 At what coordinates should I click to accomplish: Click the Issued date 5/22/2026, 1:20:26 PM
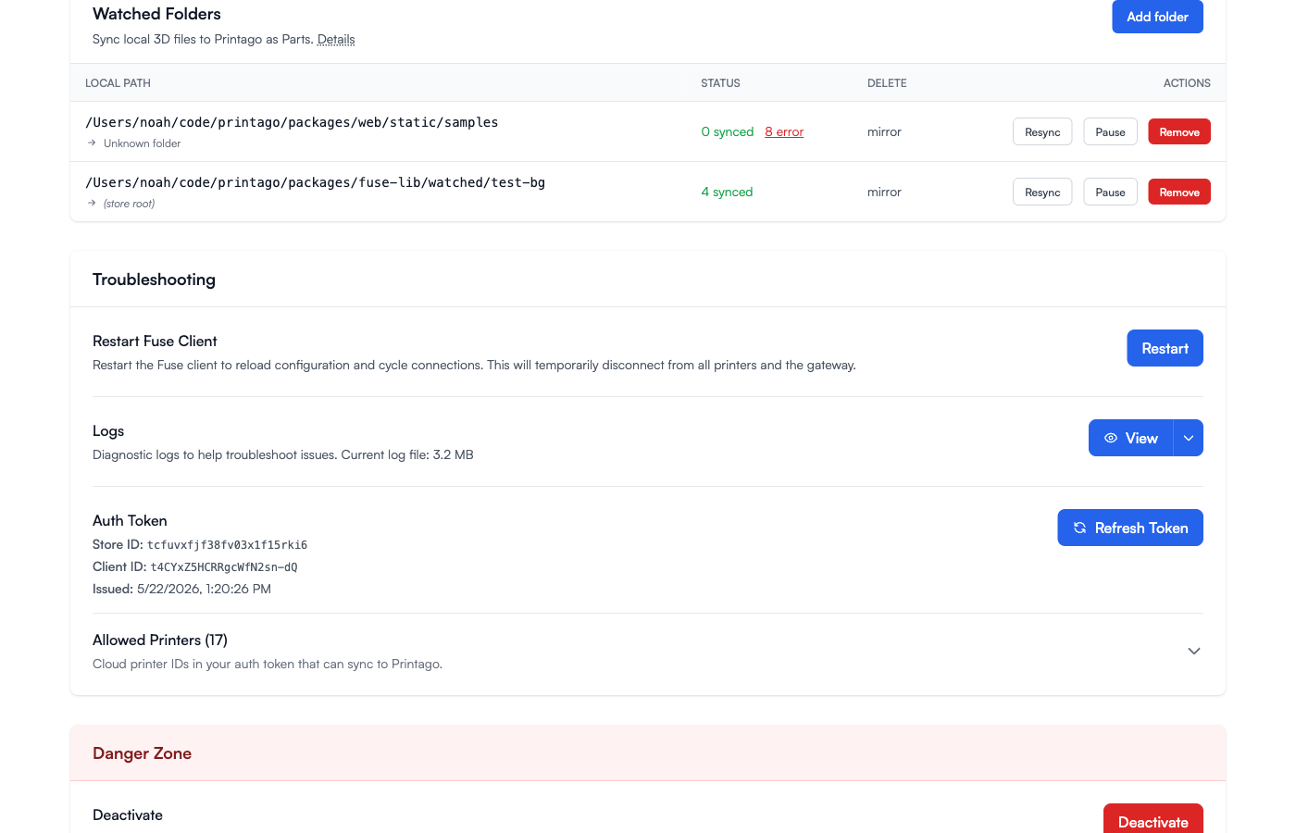204,589
